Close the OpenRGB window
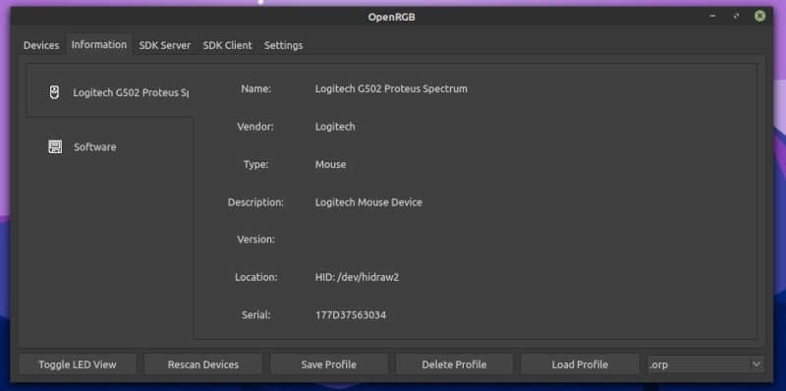The width and height of the screenshot is (786, 391). tap(759, 17)
